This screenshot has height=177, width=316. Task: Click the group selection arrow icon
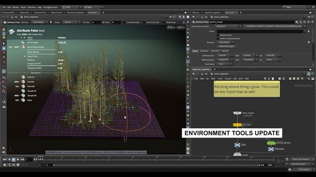[x=309, y=31]
